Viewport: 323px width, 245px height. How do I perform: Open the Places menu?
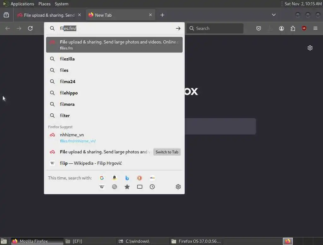pyautogui.click(x=44, y=4)
